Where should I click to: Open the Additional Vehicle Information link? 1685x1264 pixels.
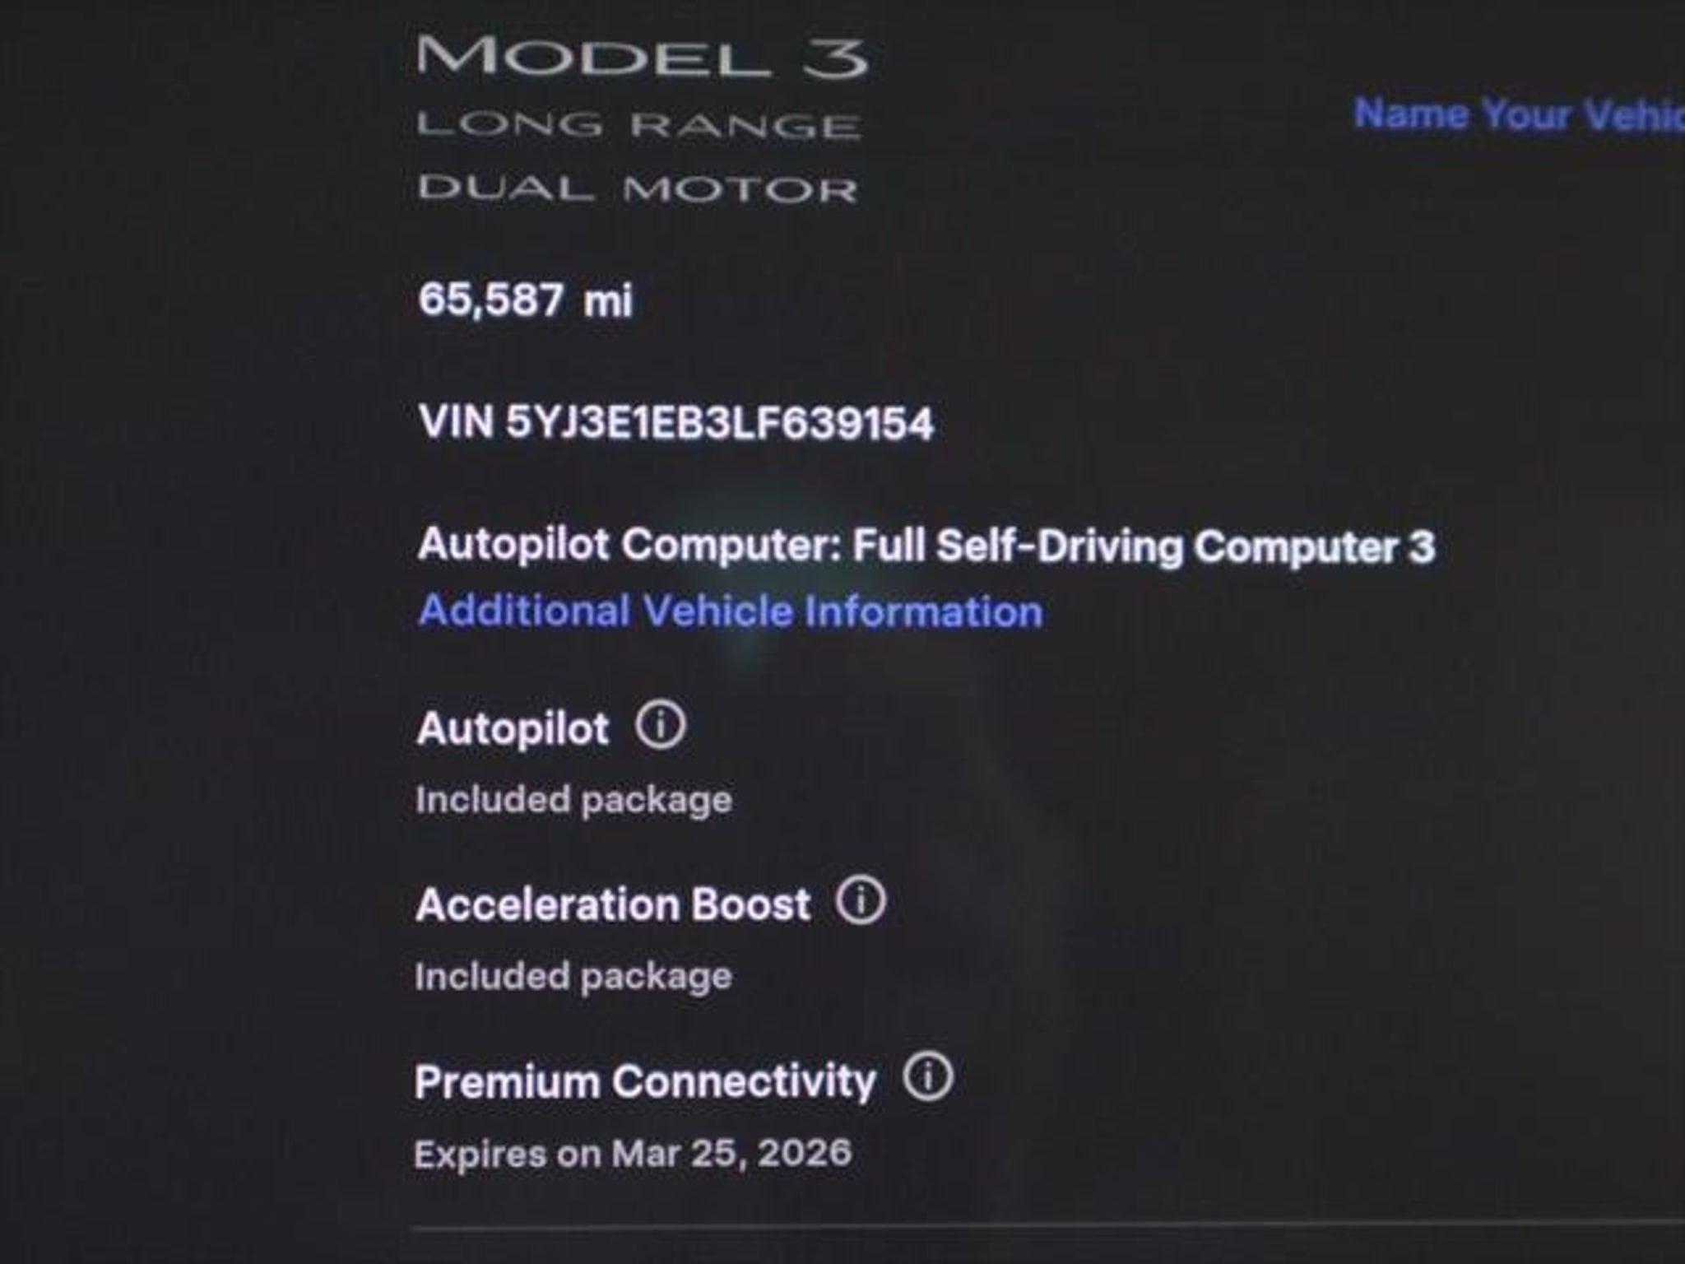[x=730, y=611]
